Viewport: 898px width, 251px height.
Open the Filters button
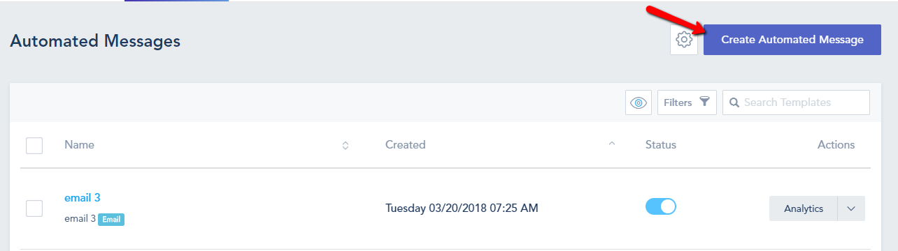click(x=687, y=102)
